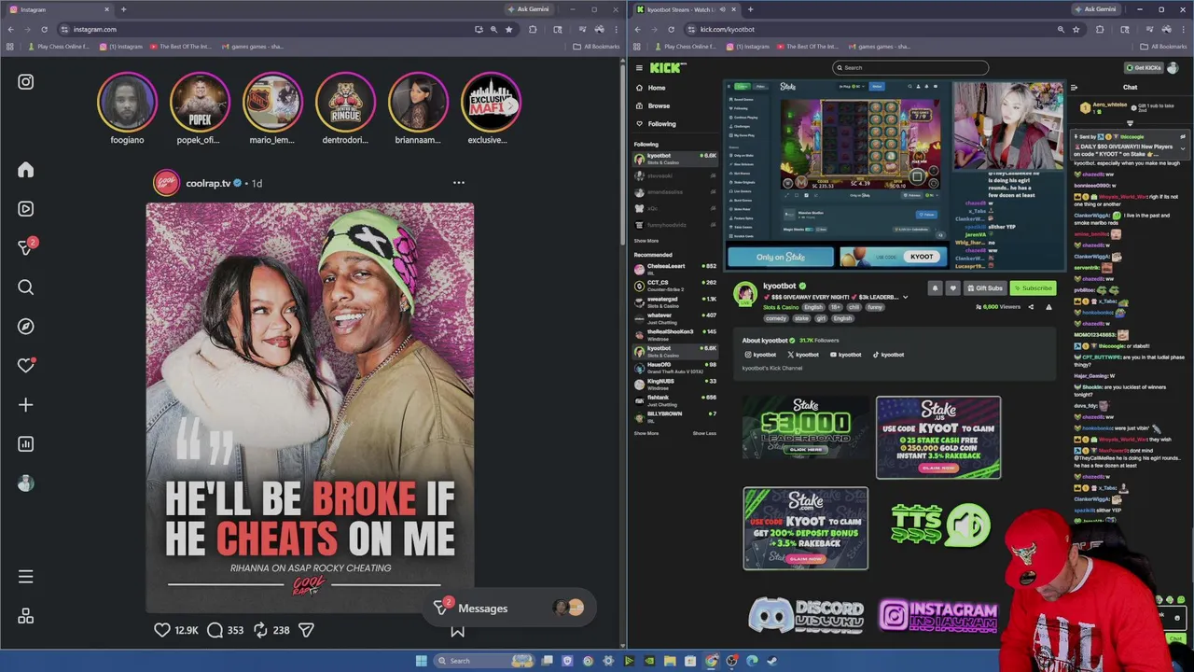Open Instagram More hamburger menu

(25, 577)
